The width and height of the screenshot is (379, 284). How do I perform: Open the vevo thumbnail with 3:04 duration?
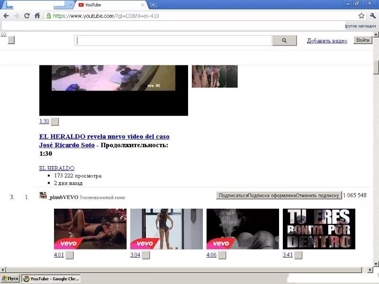[x=166, y=229]
